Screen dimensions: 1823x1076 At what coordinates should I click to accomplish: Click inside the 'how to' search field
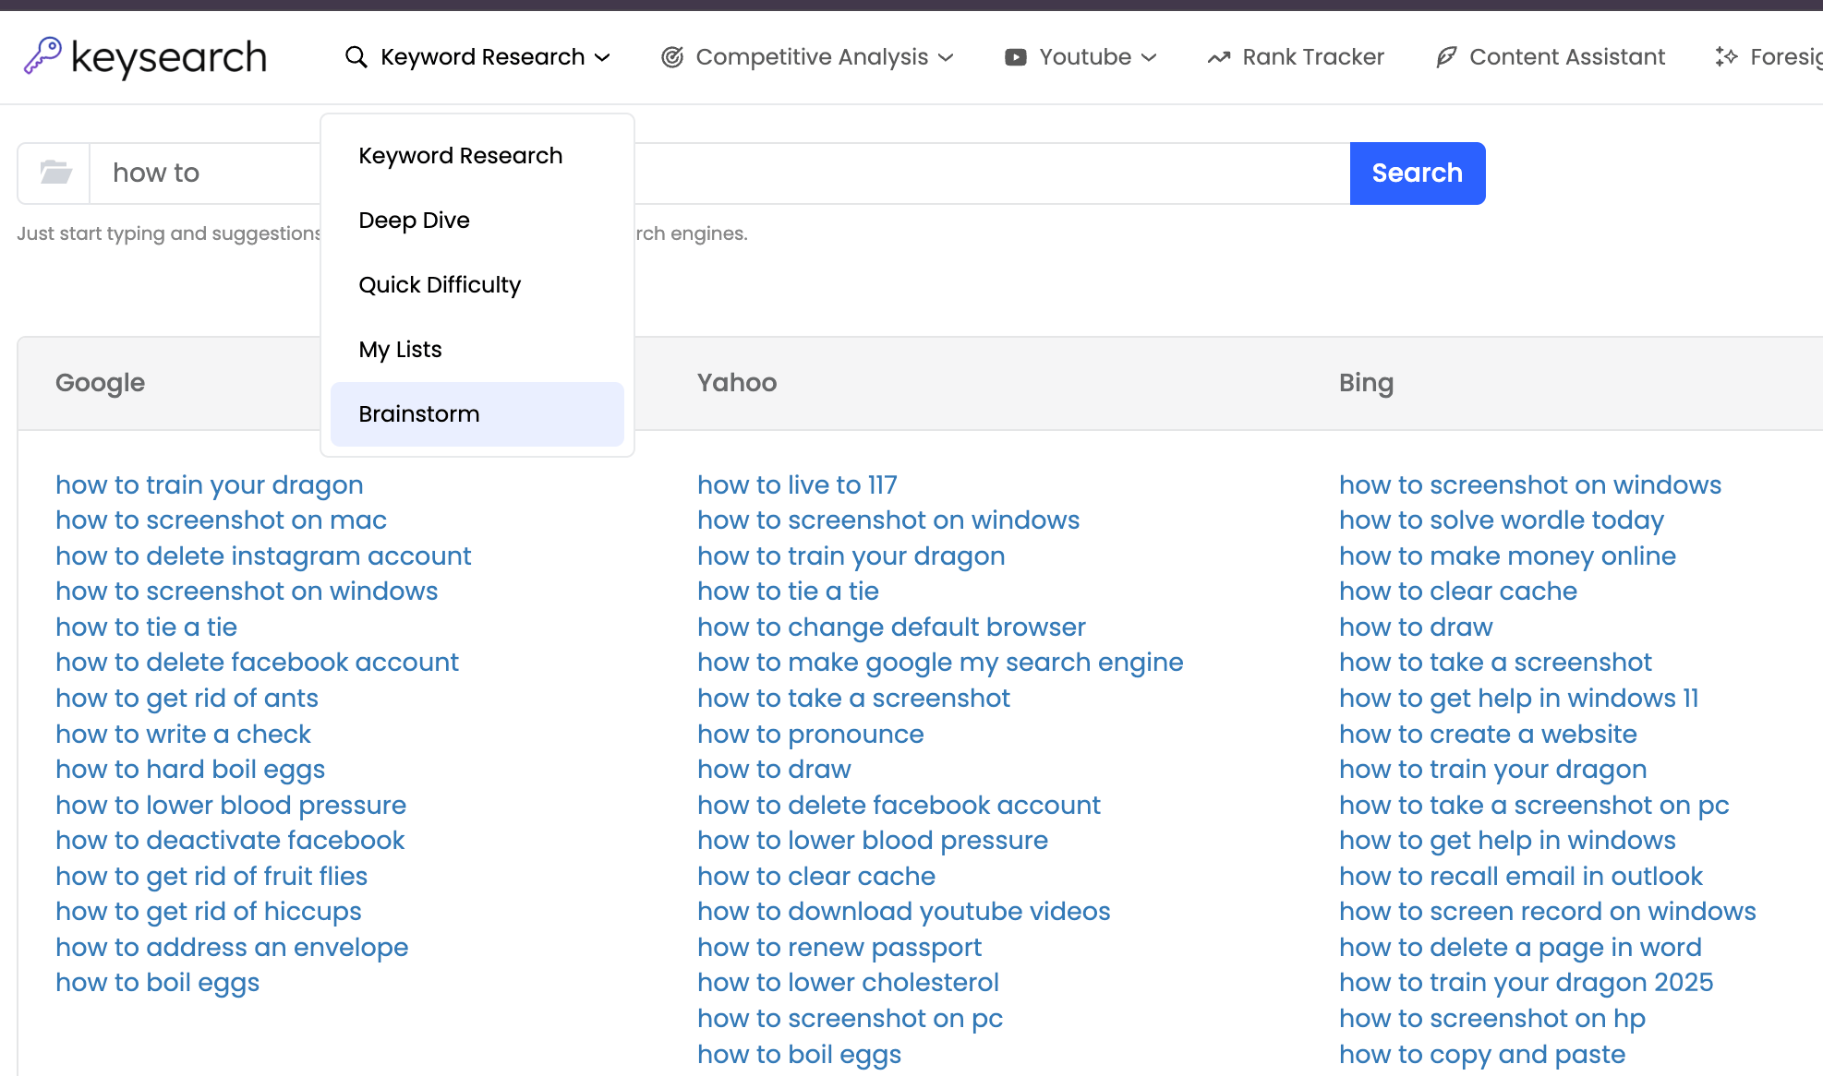tap(277, 173)
